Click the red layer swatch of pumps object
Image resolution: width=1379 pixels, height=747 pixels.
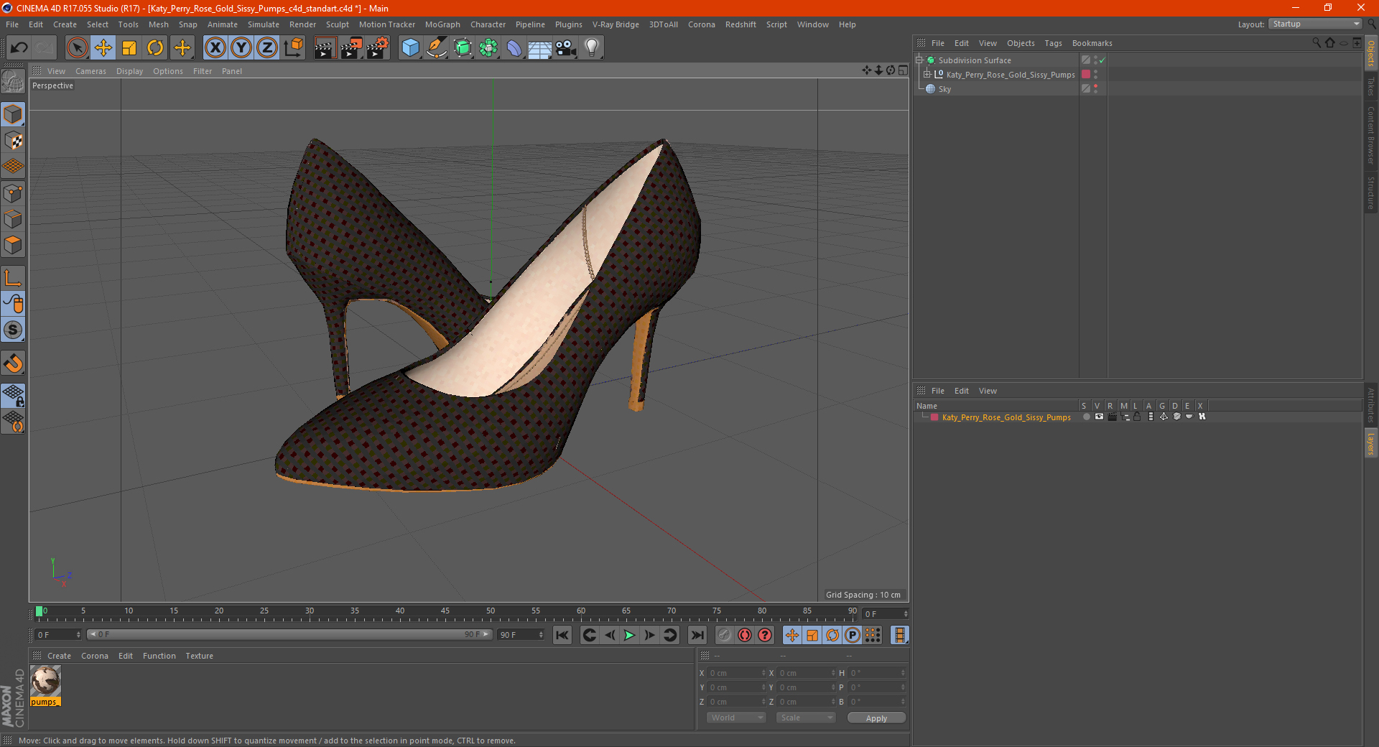(1086, 75)
